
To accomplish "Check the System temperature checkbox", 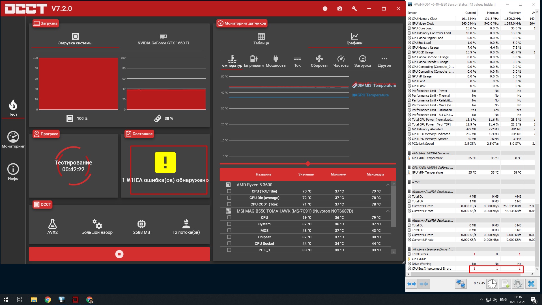I will tap(229, 224).
